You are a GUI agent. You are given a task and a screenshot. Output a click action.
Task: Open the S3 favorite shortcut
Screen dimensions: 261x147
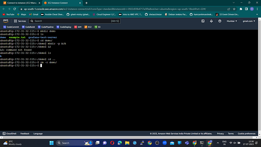(x=98, y=27)
